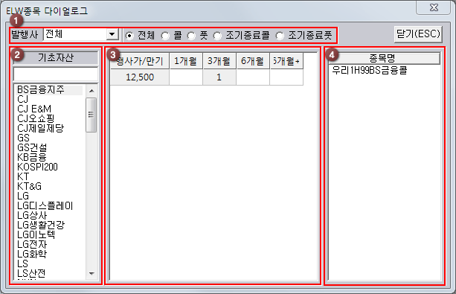This screenshot has height=294, width=456.
Task: Click the asset list scroll up arrow
Action: (91, 91)
